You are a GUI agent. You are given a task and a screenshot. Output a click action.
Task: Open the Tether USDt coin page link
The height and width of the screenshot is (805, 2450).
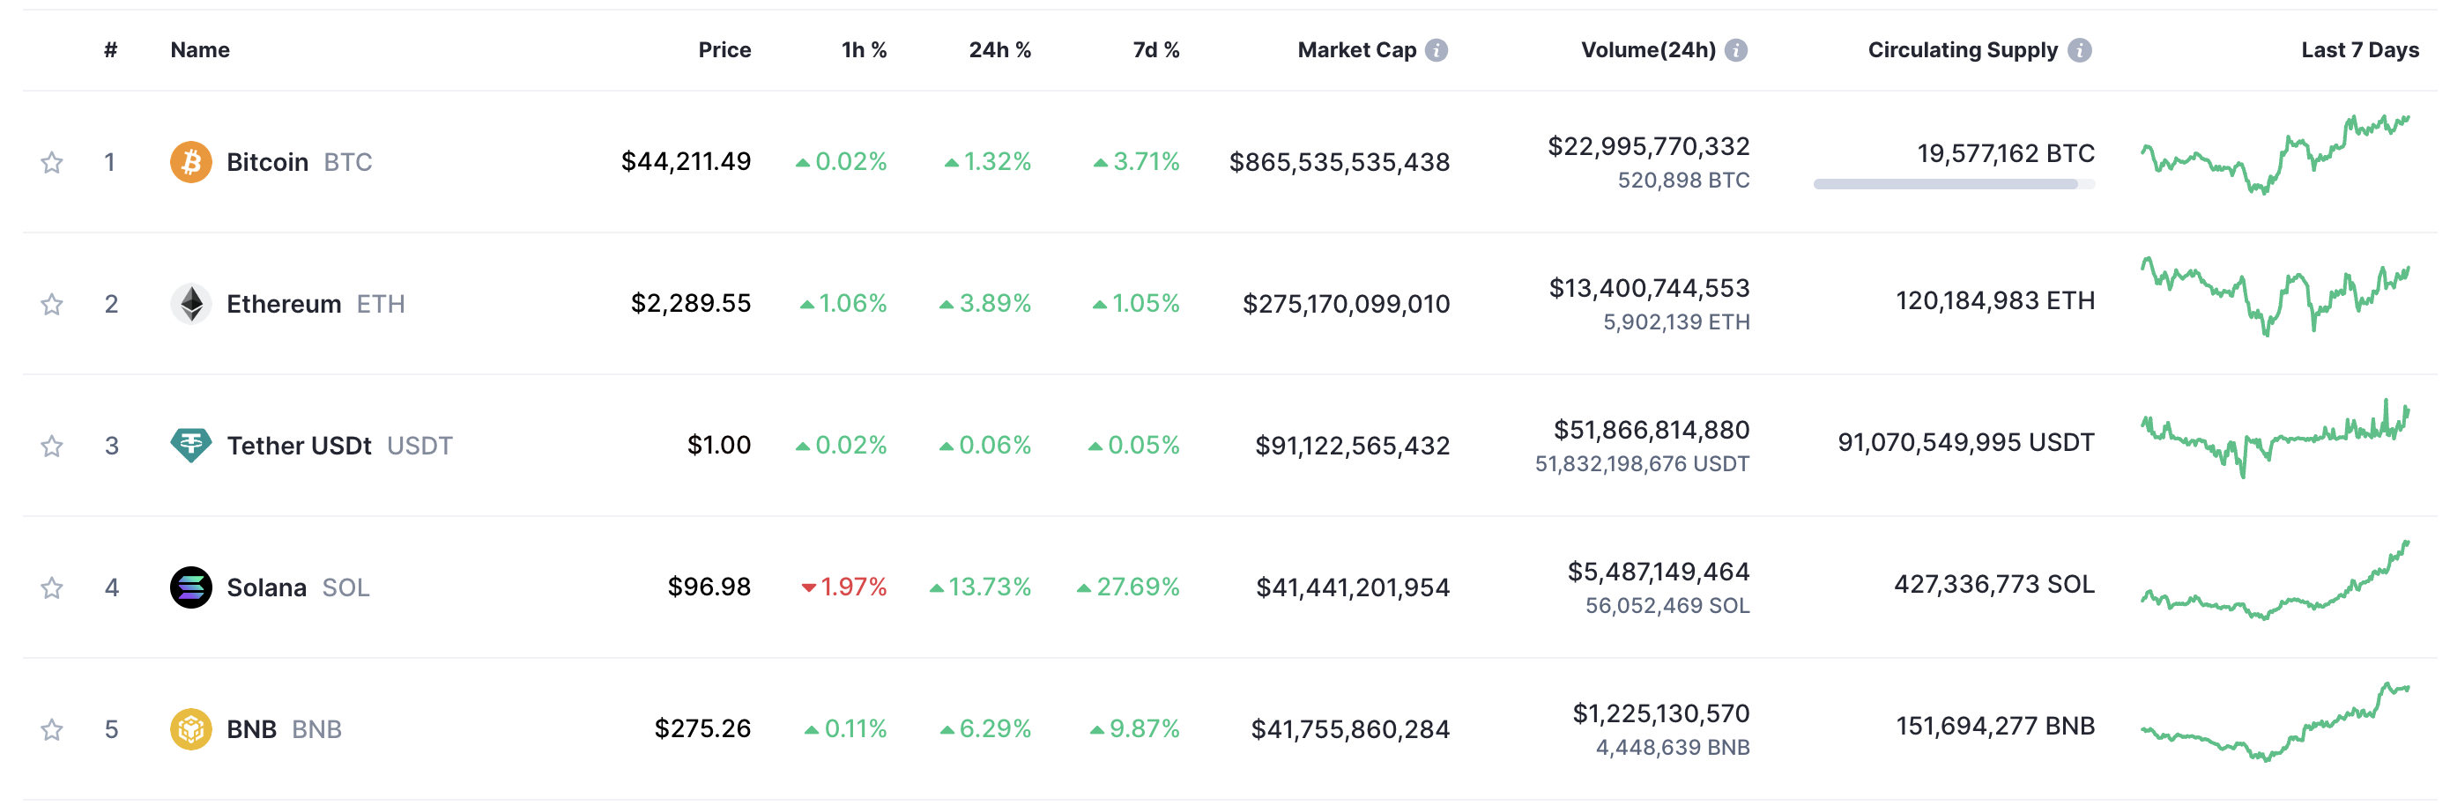coord(299,446)
